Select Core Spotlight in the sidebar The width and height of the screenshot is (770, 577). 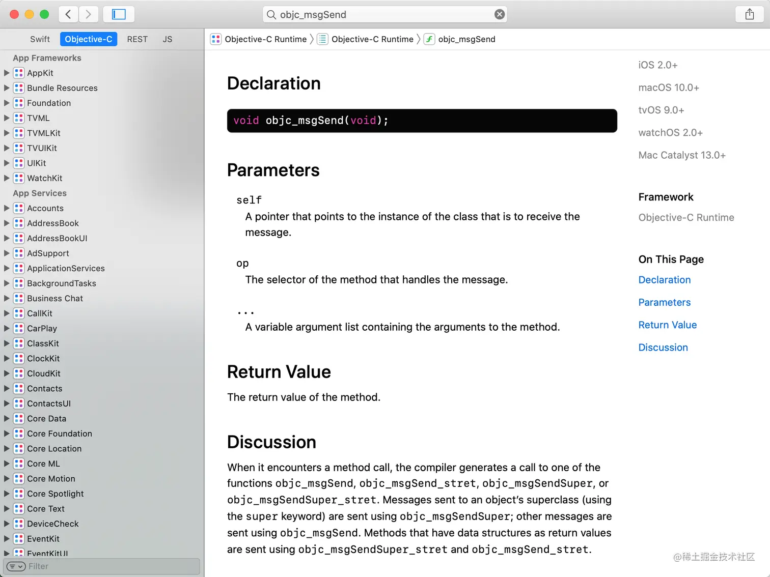(102, 494)
